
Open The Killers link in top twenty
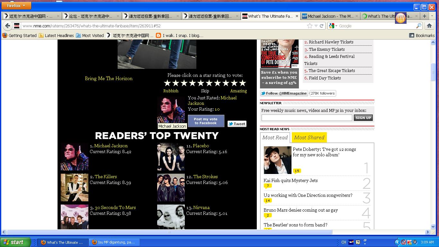105,177
